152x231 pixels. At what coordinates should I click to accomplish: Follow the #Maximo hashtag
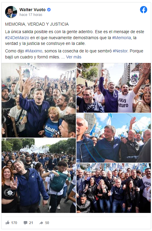pos(34,51)
